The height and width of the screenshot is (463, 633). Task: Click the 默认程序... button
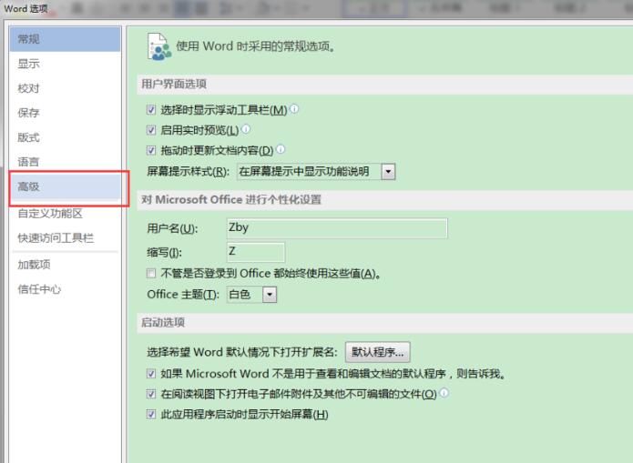tap(377, 352)
